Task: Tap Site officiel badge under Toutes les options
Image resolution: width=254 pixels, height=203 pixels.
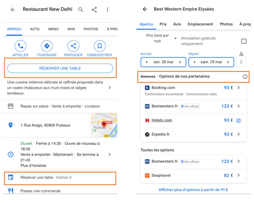Action: tap(190, 161)
